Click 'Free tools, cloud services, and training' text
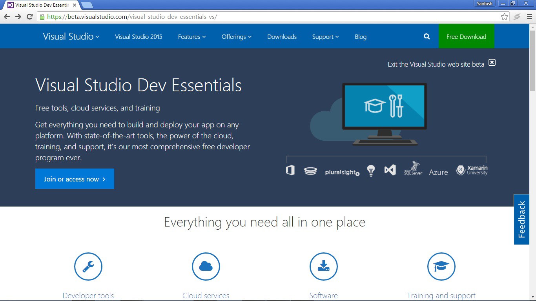Viewport: 536px width, 301px height. pyautogui.click(x=98, y=108)
